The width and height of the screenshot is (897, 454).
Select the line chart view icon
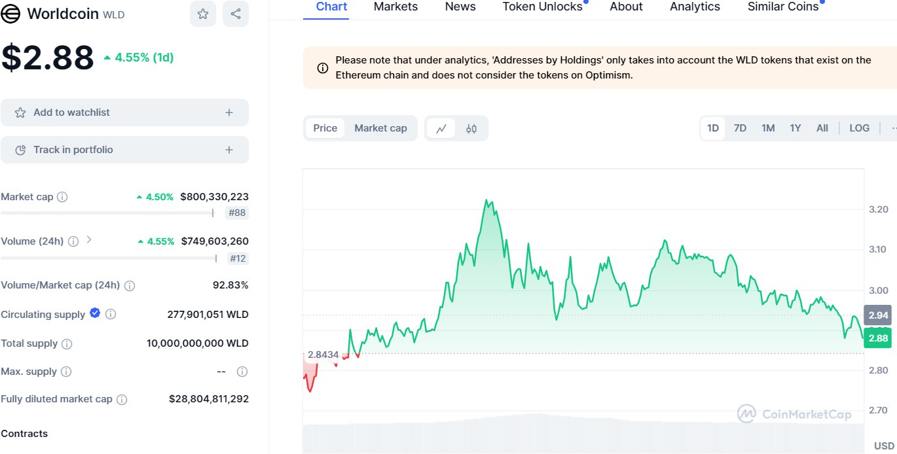click(x=441, y=128)
